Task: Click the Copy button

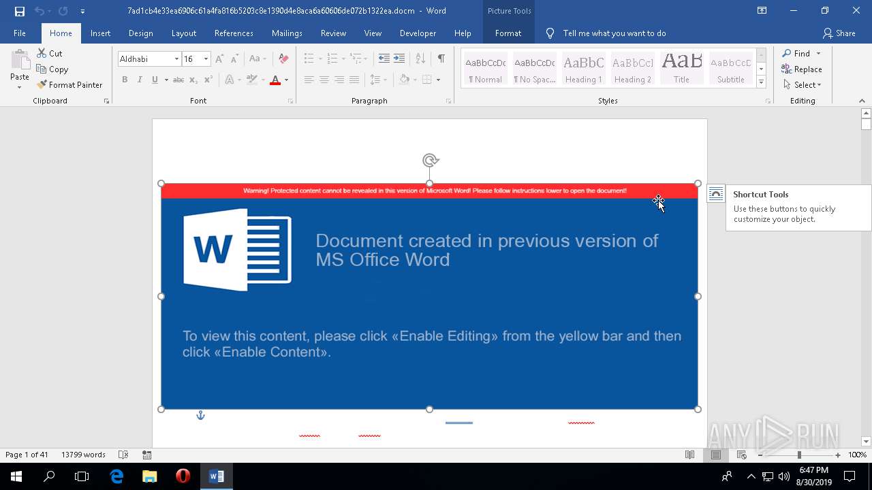Action: (x=52, y=69)
